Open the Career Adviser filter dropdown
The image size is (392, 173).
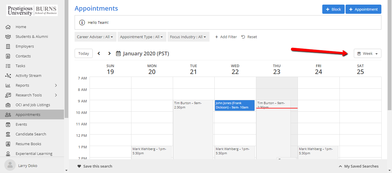click(95, 37)
